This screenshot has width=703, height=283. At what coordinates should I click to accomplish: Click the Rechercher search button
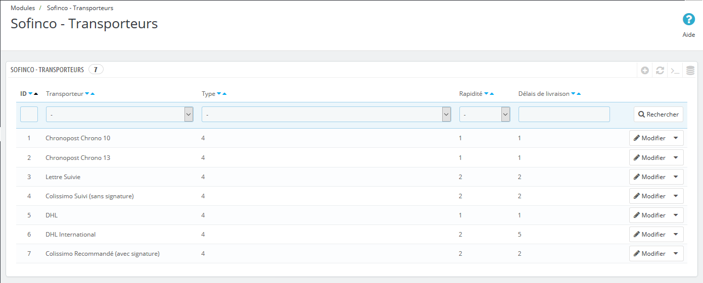pyautogui.click(x=659, y=115)
